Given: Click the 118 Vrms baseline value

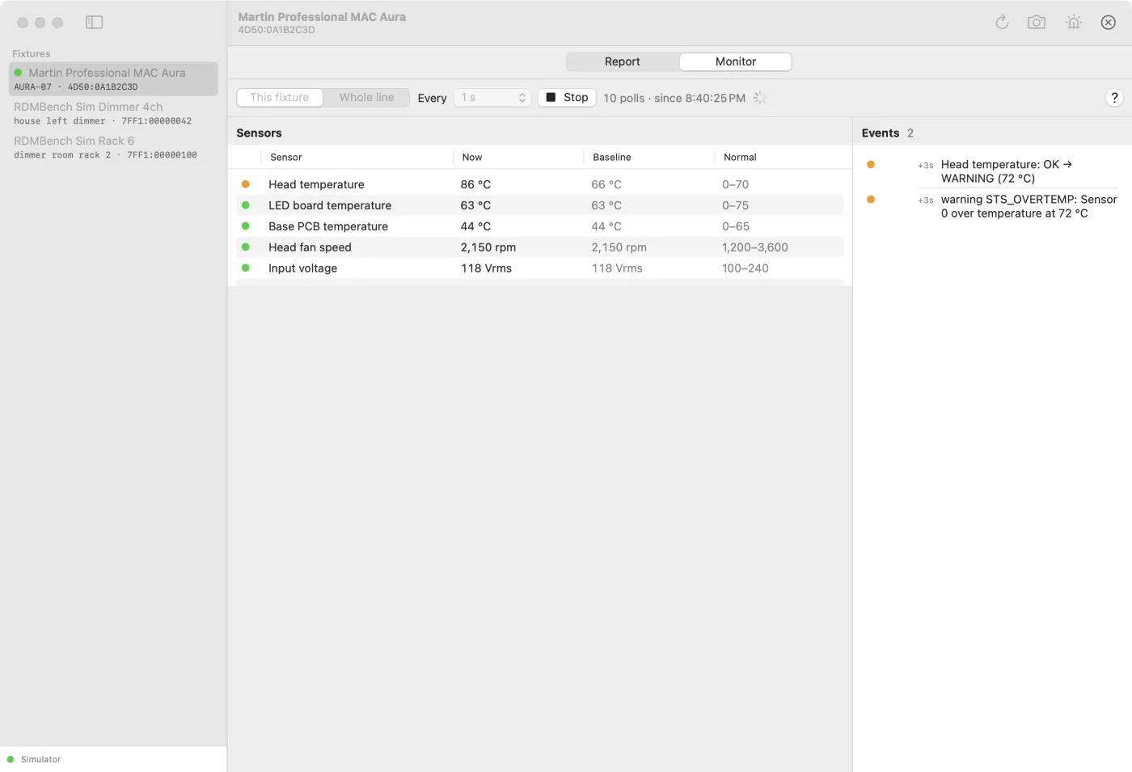Looking at the screenshot, I should click(x=617, y=268).
